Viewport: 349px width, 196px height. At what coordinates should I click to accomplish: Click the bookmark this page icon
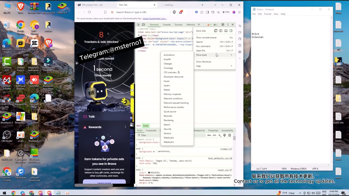coord(105,12)
